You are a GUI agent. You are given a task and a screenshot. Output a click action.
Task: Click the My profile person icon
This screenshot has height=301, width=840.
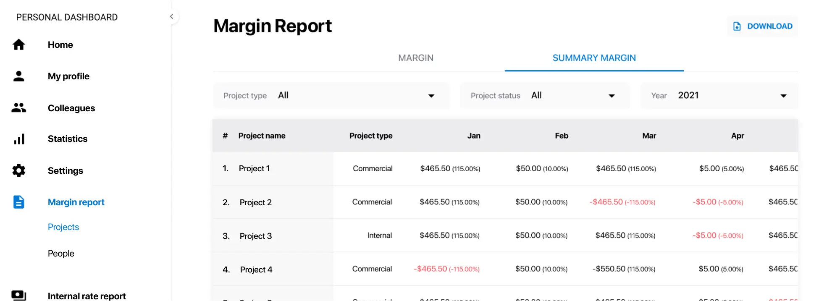click(18, 76)
